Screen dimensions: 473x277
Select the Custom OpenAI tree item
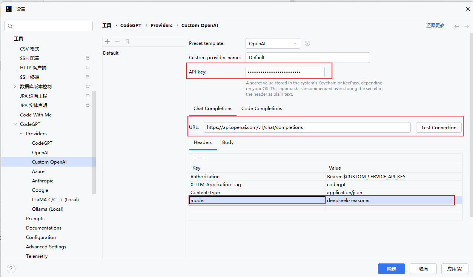point(48,162)
